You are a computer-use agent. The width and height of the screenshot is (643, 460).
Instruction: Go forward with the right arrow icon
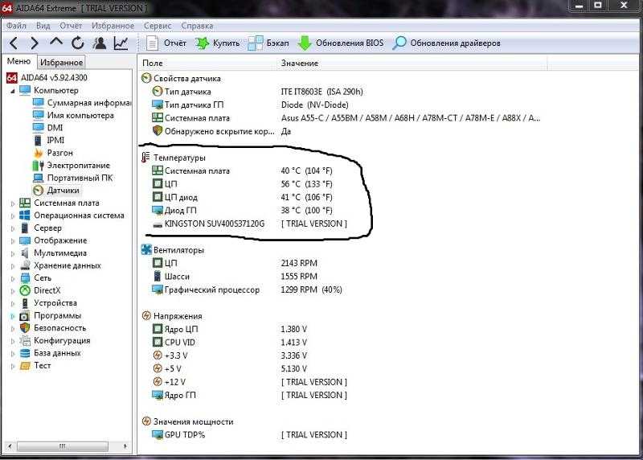[35, 43]
